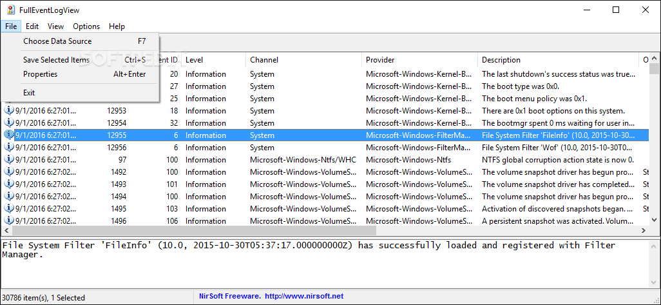Open the www.nirsoft.net link in status bar

click(304, 296)
